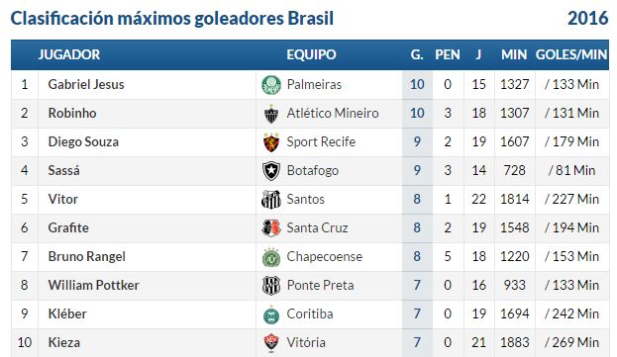The height and width of the screenshot is (357, 617).
Task: Click the Ponte Preta crest icon
Action: point(271,286)
